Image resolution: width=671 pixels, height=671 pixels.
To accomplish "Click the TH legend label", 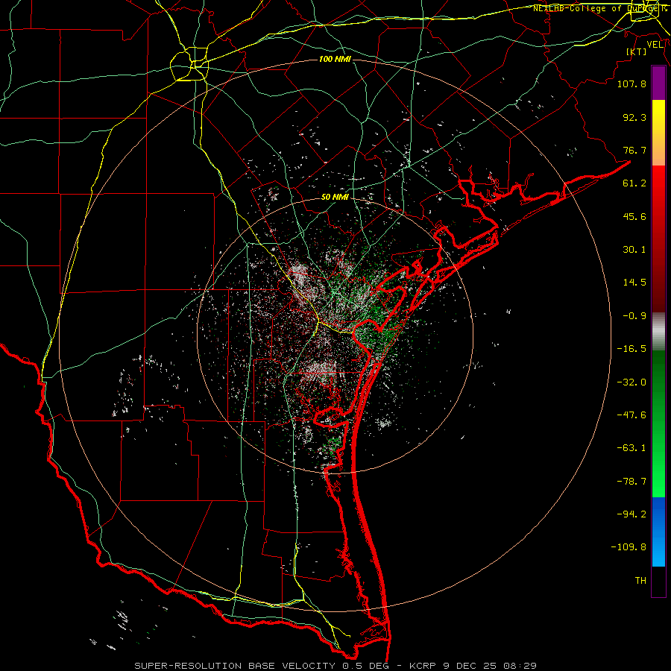I will coord(640,581).
